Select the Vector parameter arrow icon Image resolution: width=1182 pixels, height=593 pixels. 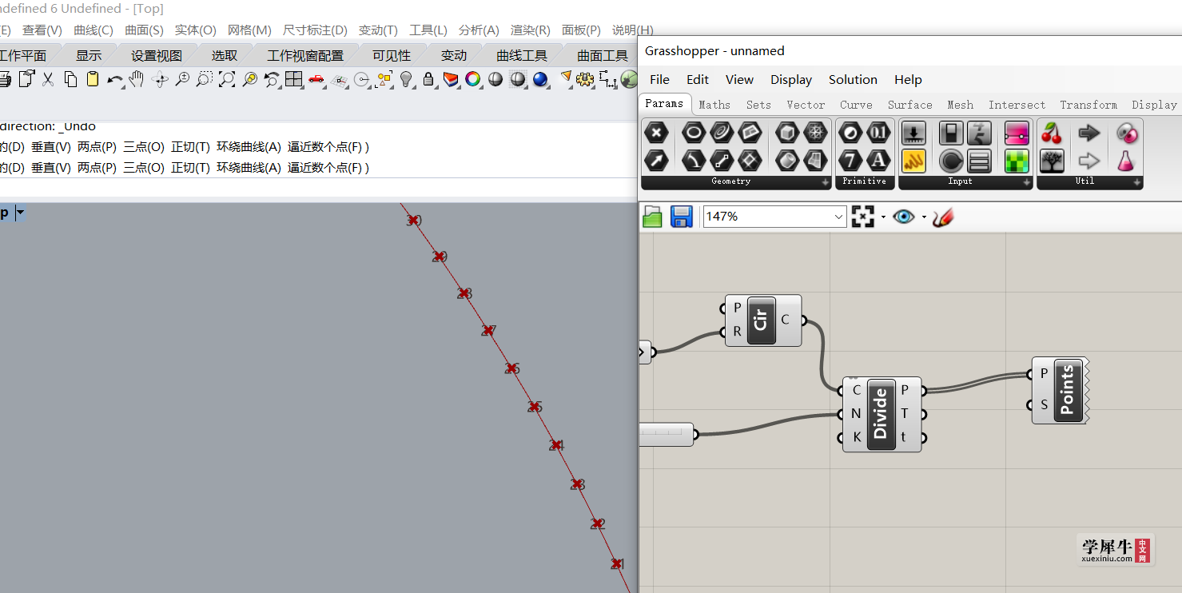pyautogui.click(x=656, y=160)
